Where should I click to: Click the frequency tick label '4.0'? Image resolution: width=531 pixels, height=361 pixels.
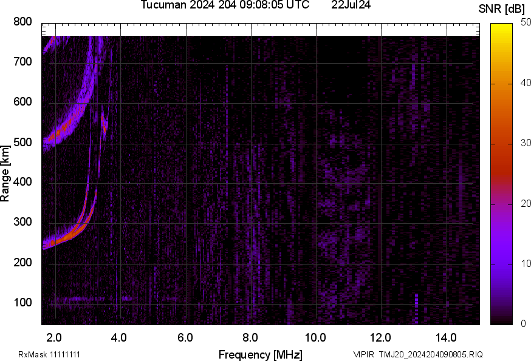(x=119, y=337)
